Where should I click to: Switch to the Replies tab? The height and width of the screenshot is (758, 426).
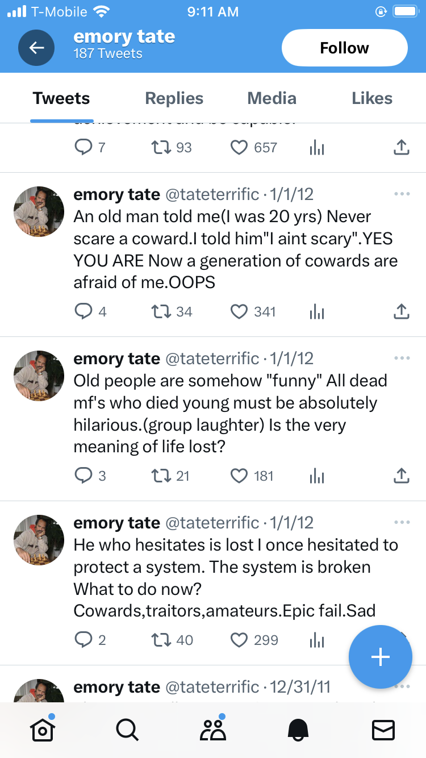(174, 98)
